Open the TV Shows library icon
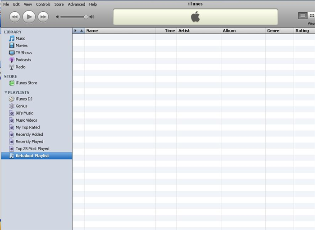This screenshot has height=230, width=315. [x=12, y=53]
